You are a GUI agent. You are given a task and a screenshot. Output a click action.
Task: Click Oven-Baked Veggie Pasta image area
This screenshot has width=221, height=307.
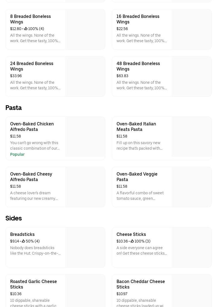click(x=191, y=187)
